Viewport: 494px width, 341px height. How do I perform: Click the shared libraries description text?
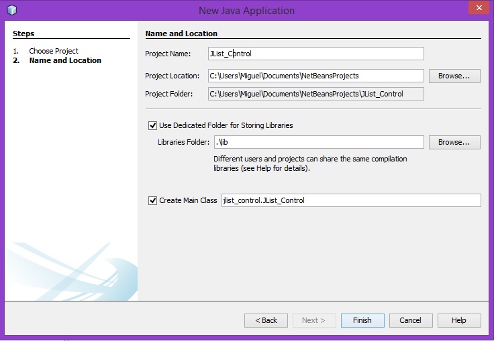pyautogui.click(x=310, y=163)
